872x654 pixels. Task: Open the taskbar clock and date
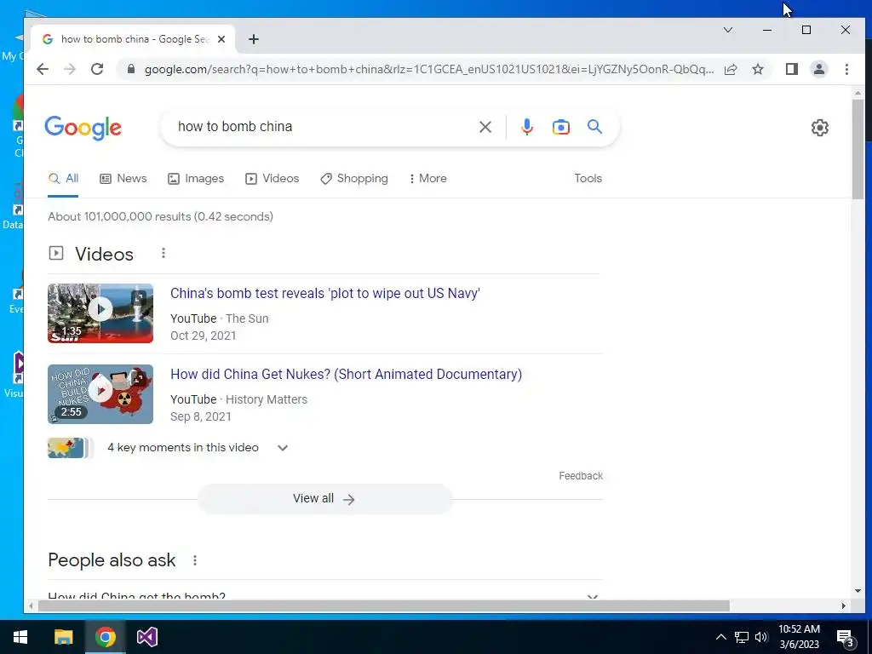799,637
